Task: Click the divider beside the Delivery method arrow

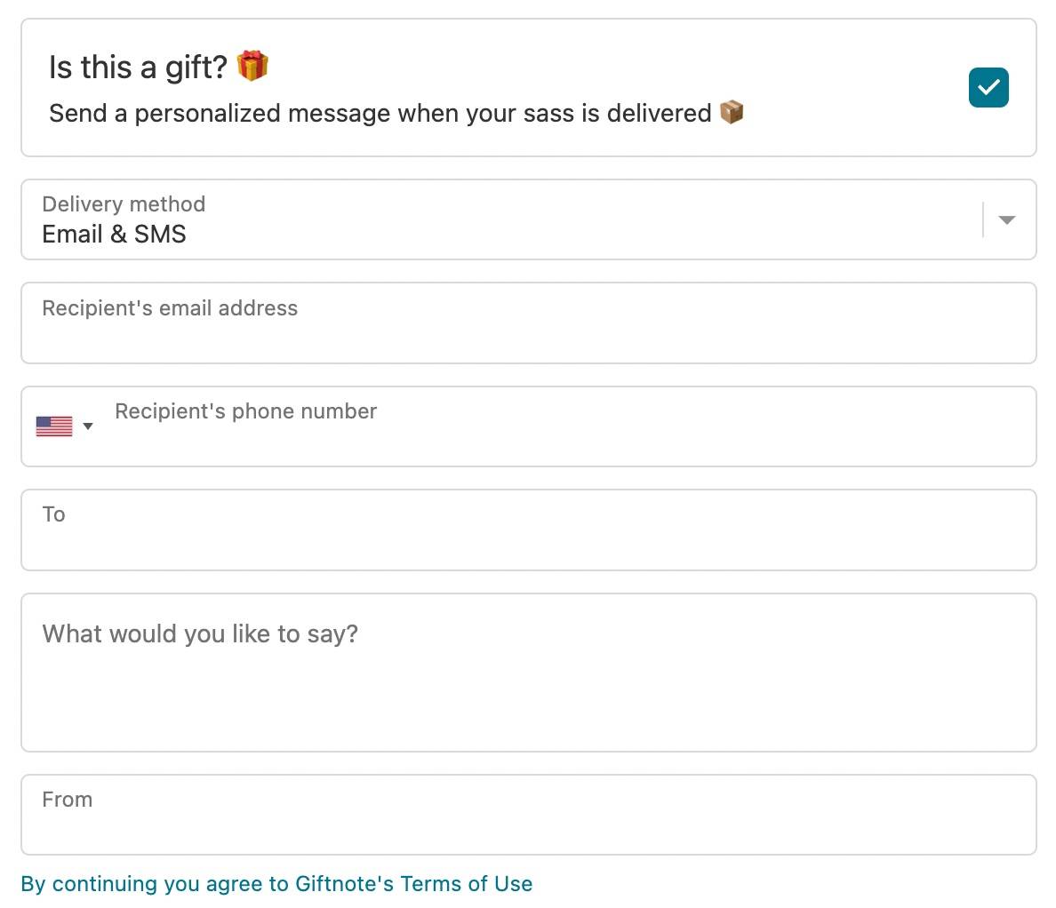Action: [x=982, y=219]
